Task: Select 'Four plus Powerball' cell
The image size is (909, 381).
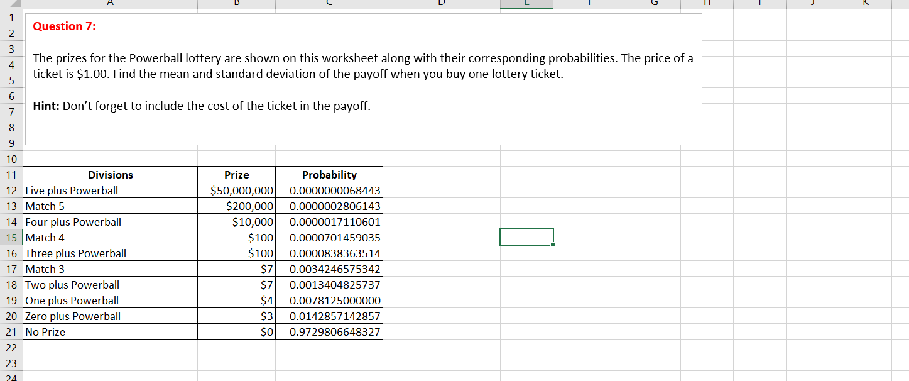Action: point(111,222)
